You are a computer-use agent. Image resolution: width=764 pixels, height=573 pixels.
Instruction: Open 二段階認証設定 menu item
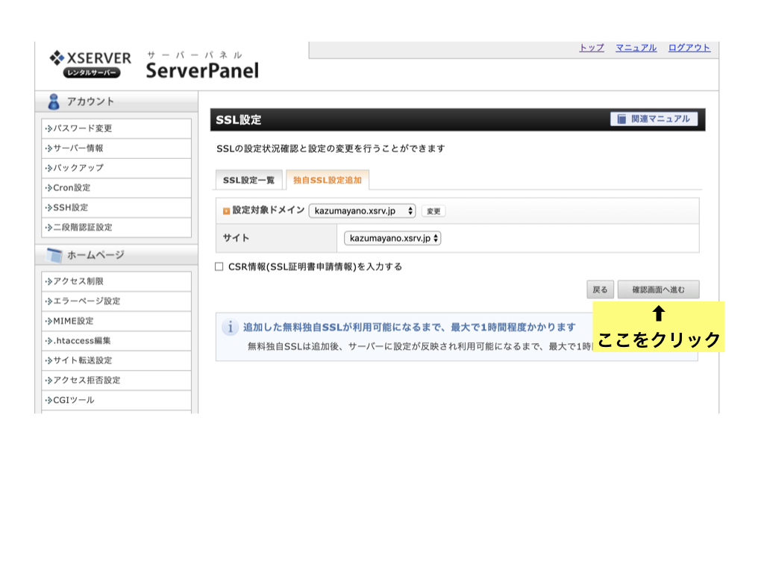(x=116, y=227)
